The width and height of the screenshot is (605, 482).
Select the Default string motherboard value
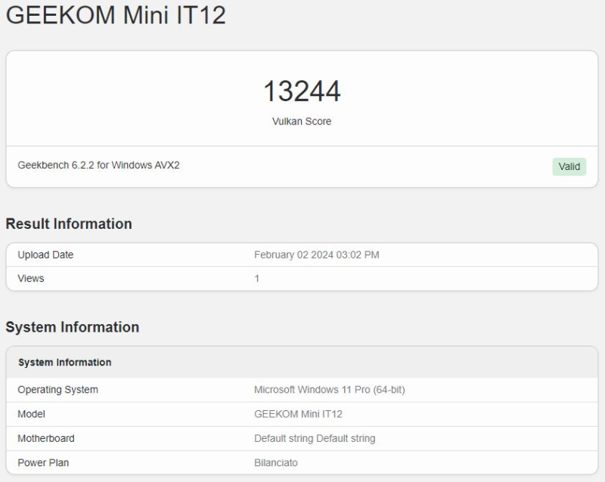[x=314, y=438]
